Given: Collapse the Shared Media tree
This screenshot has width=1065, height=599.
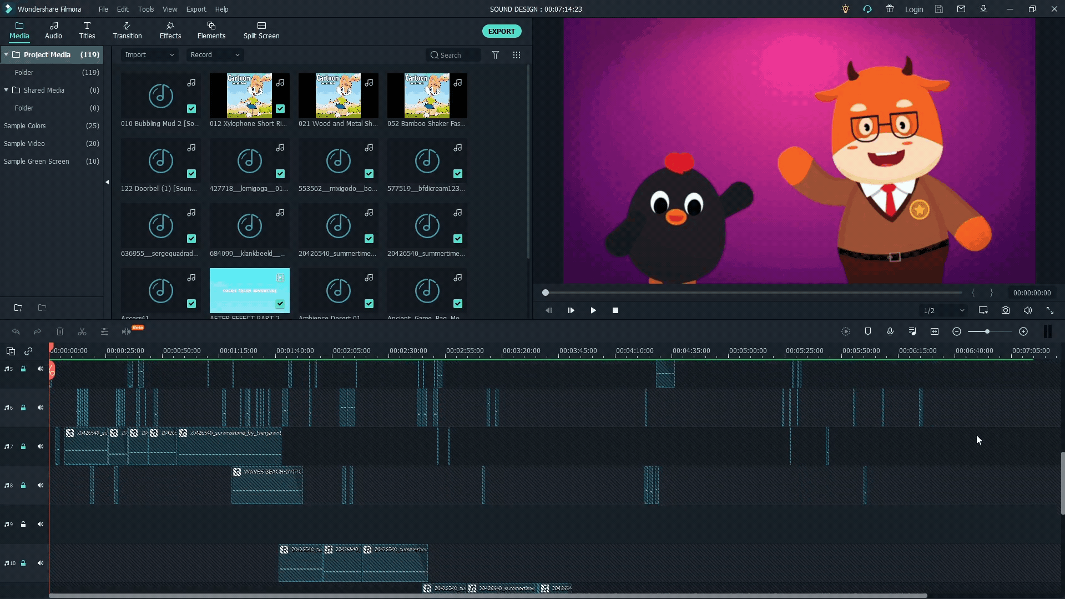Looking at the screenshot, I should pos(6,90).
